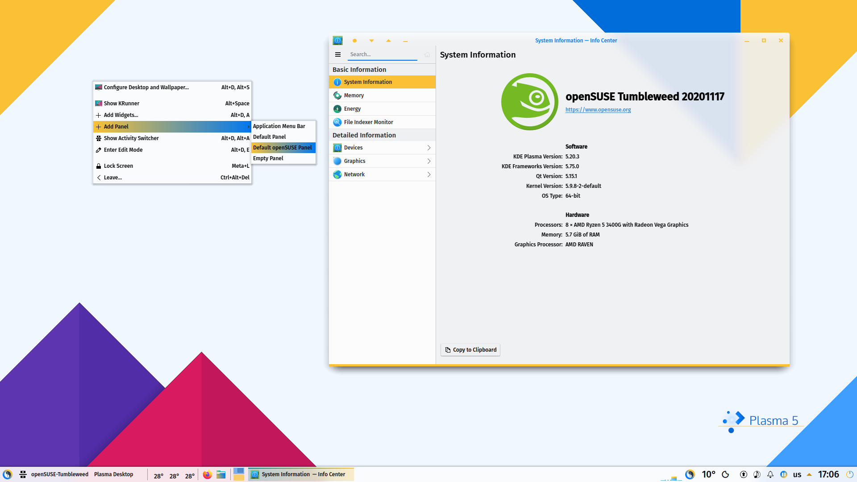Screen dimensions: 857x482
Task: Select Enter Edit Mode menu entry
Action: point(172,150)
